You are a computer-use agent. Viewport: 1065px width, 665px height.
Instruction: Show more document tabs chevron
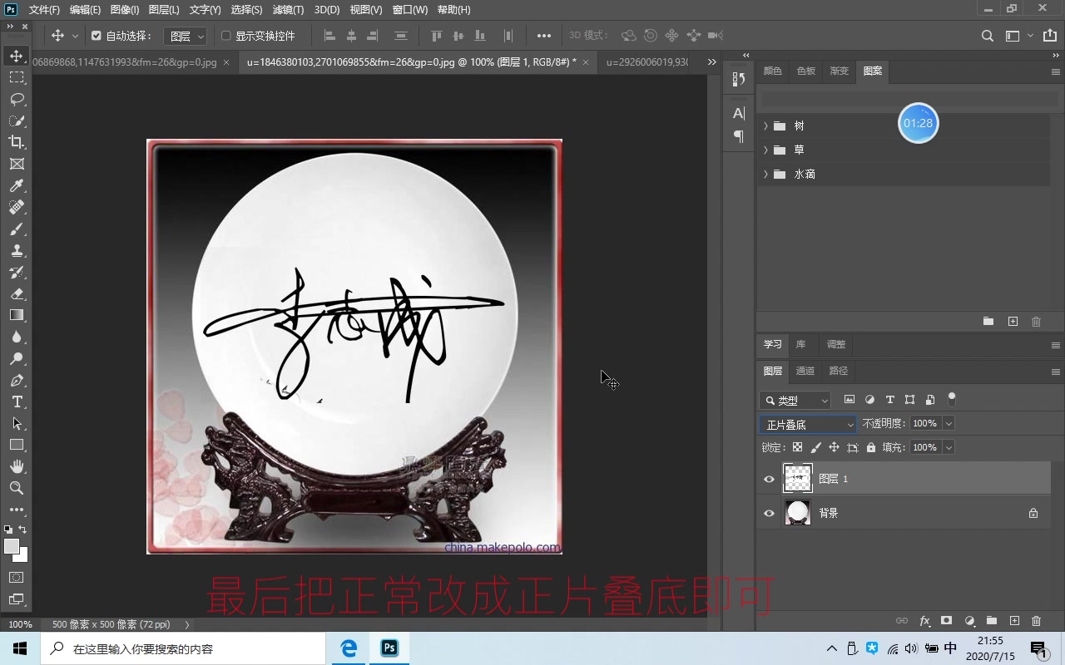711,62
